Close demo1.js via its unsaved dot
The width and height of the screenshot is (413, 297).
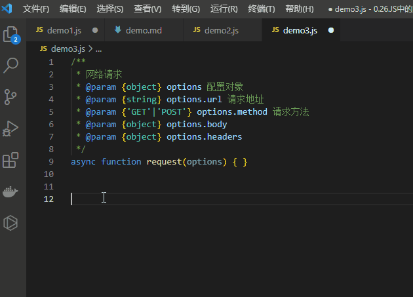coord(95,30)
